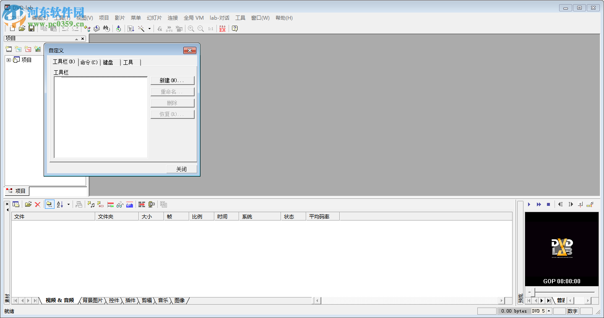Toggle the folder view button in asset toolbar
This screenshot has height=318, width=604.
[x=49, y=204]
